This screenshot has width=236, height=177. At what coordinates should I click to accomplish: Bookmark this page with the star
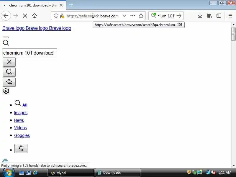pyautogui.click(x=141, y=16)
